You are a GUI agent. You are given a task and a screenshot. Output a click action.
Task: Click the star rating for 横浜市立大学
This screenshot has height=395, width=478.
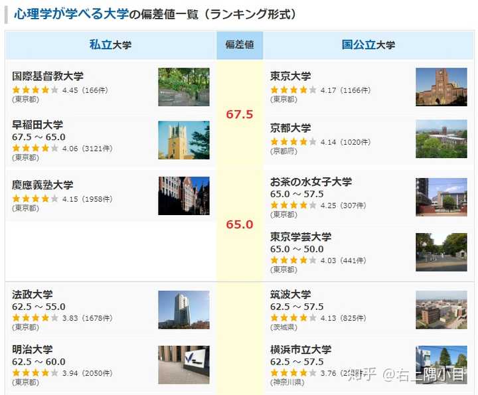click(293, 372)
